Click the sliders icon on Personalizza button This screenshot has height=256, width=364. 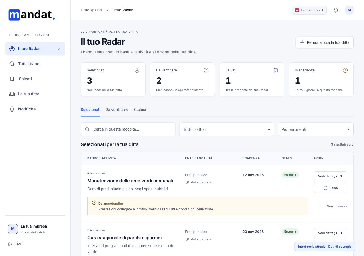[302, 42]
